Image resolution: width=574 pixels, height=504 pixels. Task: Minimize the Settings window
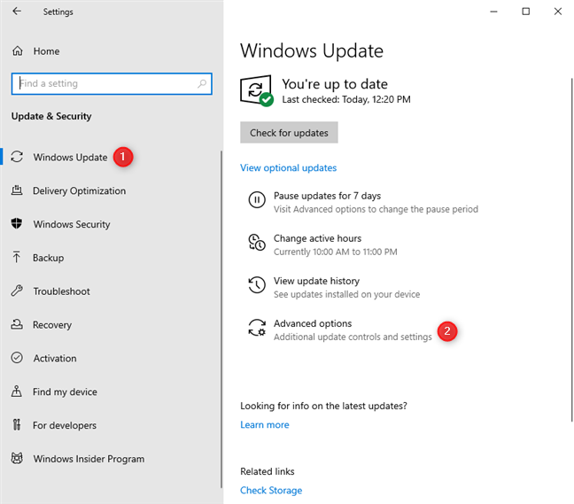(493, 12)
